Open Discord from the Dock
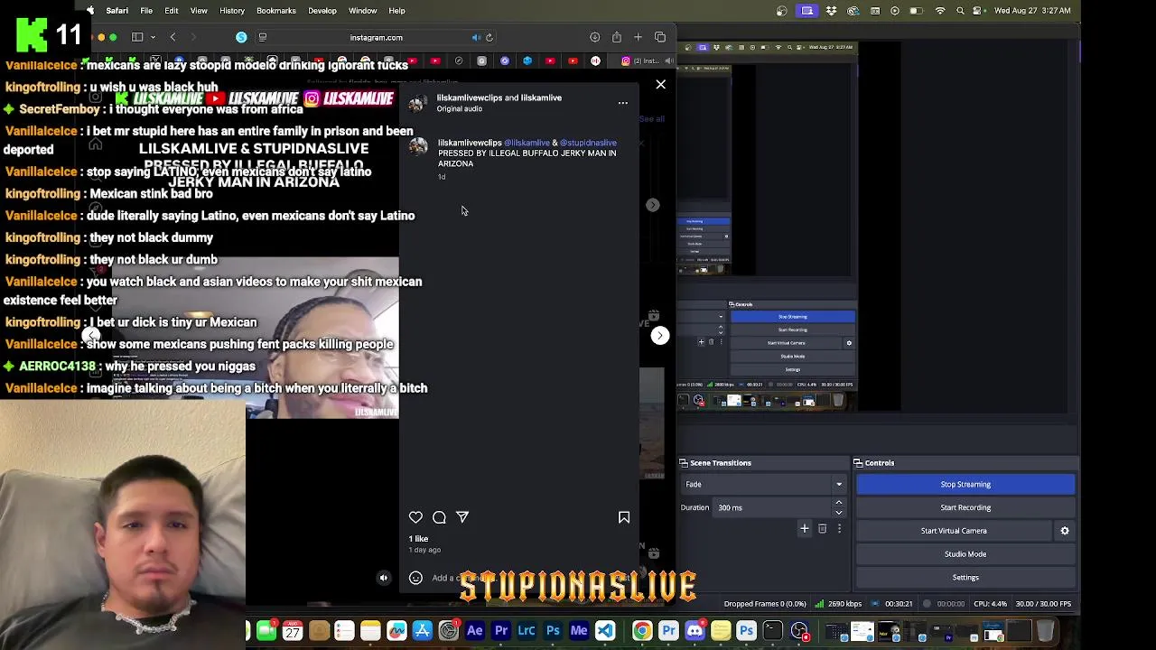Viewport: 1156px width, 650px height. click(x=695, y=630)
